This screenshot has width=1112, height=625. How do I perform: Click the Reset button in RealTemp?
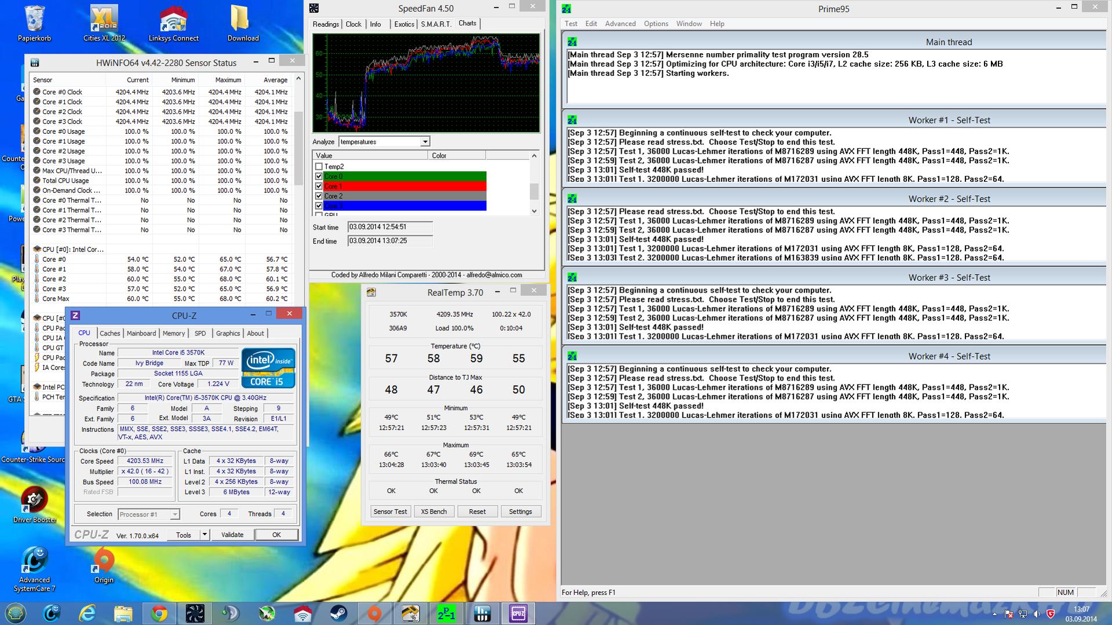[x=477, y=511]
